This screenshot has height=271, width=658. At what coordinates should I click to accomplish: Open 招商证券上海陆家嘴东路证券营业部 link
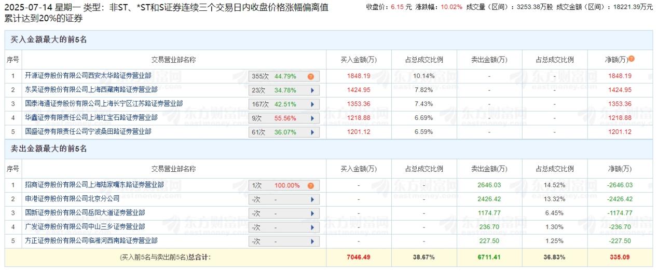click(94, 185)
